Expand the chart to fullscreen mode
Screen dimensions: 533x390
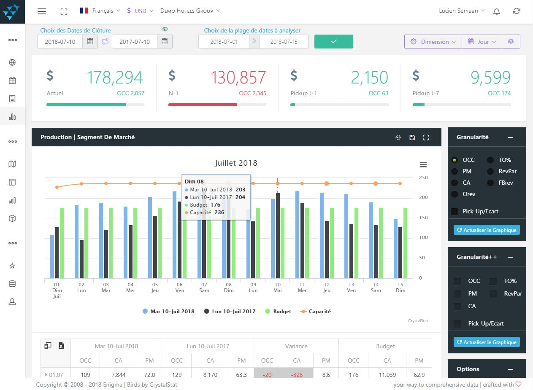click(x=426, y=137)
